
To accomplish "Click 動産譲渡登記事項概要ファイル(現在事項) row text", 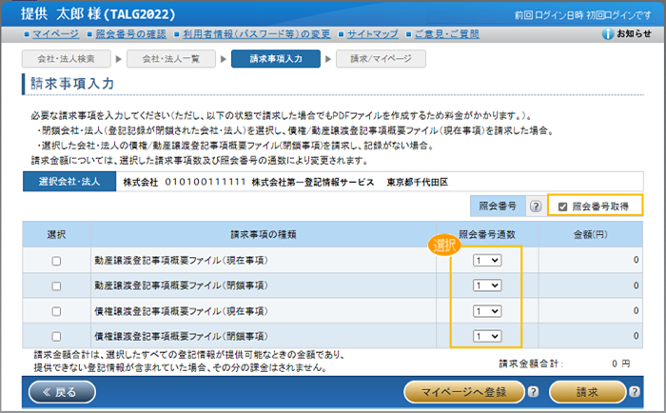I will pyautogui.click(x=182, y=261).
